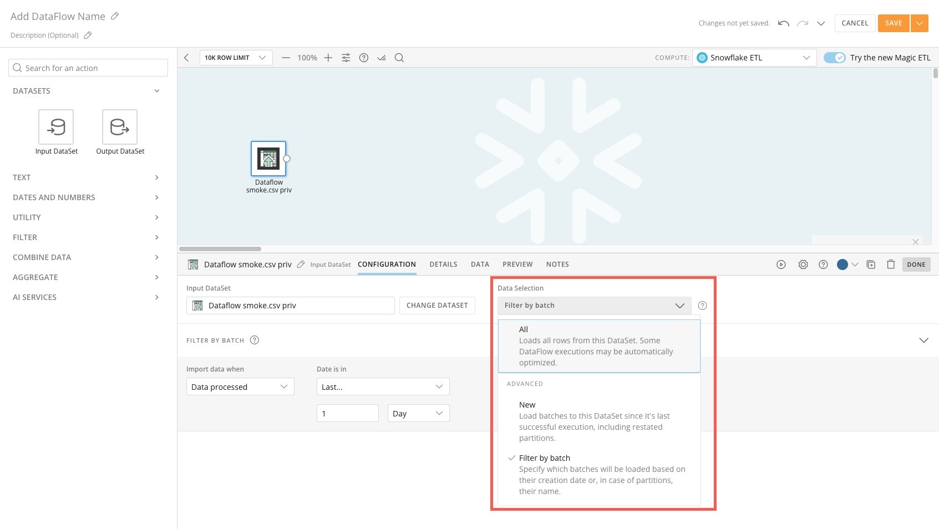Image resolution: width=939 pixels, height=529 pixels.
Task: Switch to the DATA tab
Action: pyautogui.click(x=480, y=264)
